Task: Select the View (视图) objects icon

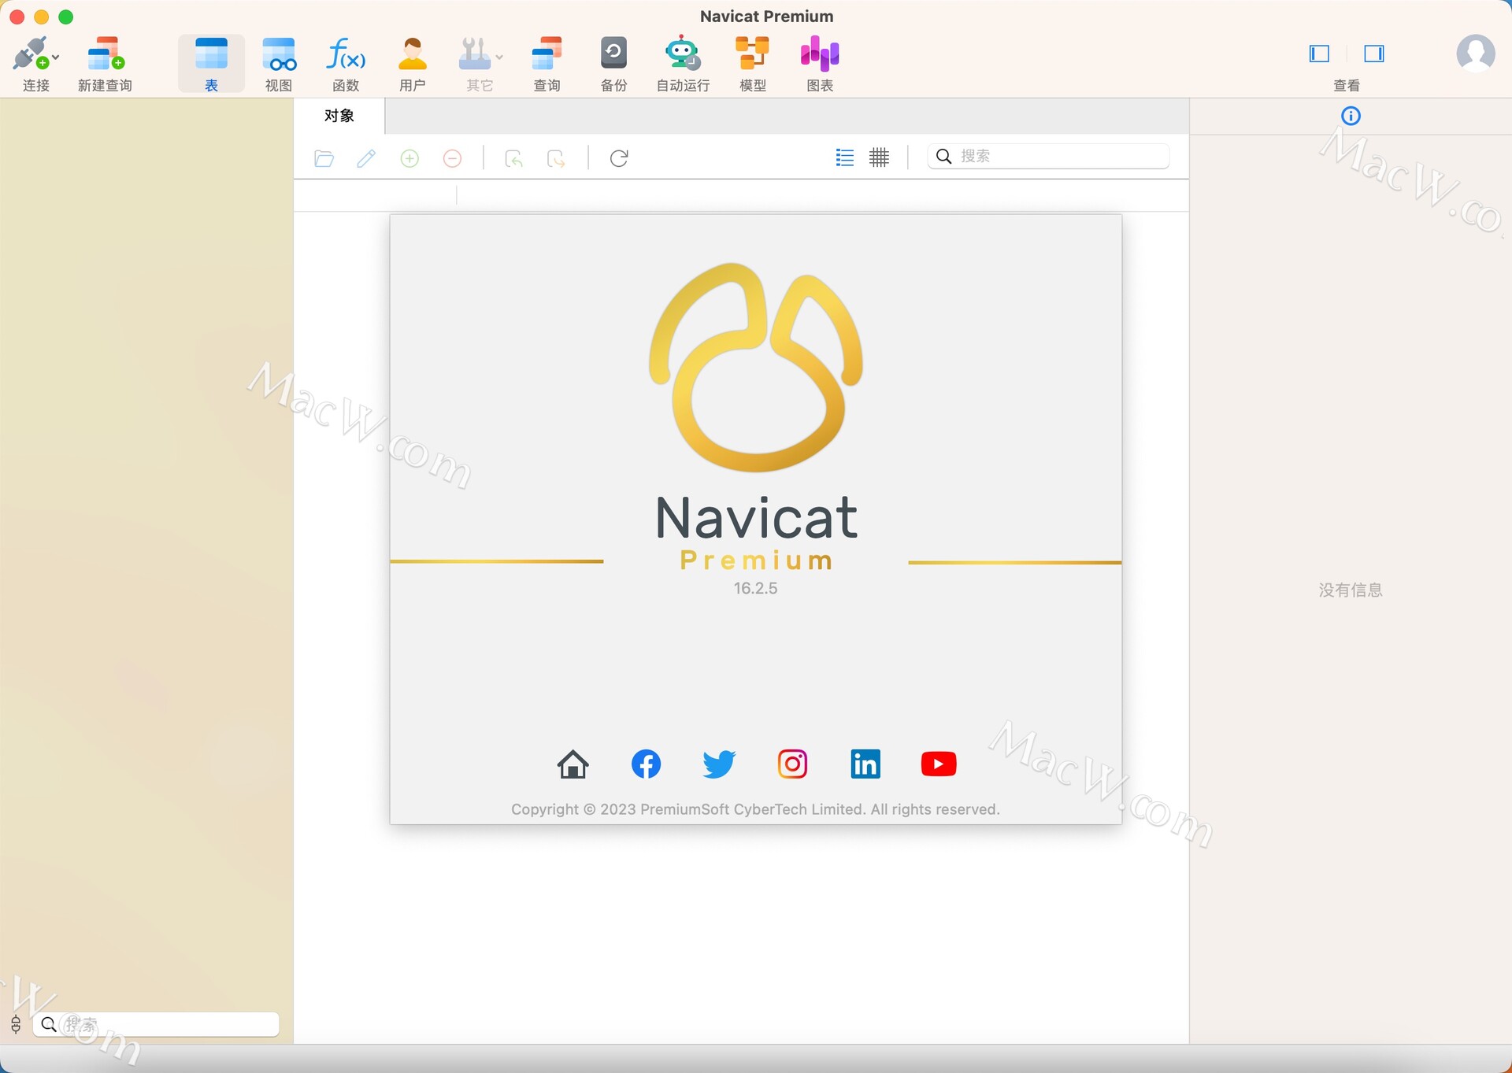Action: (x=279, y=63)
